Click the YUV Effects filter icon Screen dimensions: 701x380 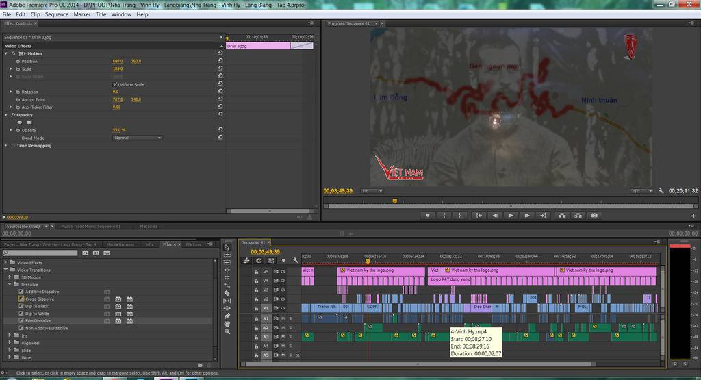106,253
